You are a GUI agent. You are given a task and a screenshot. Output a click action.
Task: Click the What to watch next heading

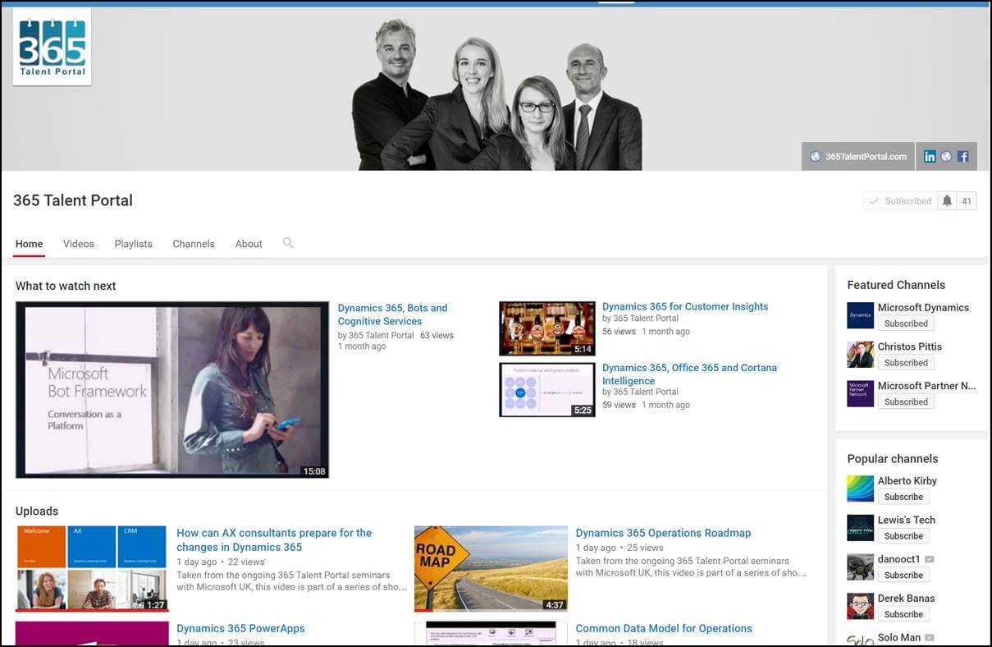pyautogui.click(x=66, y=286)
